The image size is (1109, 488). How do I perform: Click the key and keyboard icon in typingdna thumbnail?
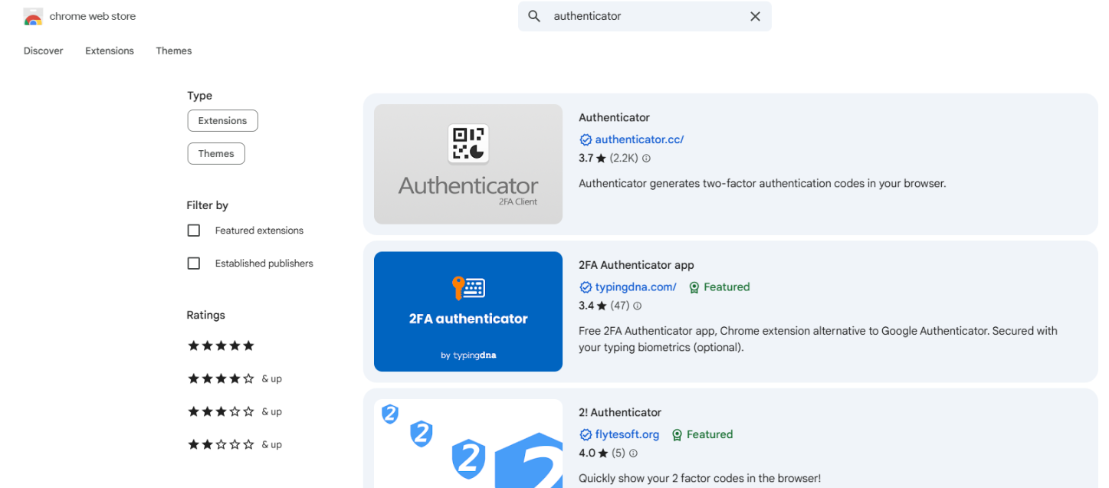468,288
